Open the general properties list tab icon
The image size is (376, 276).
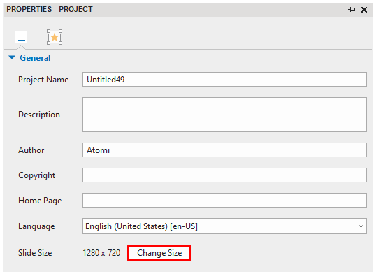click(21, 37)
